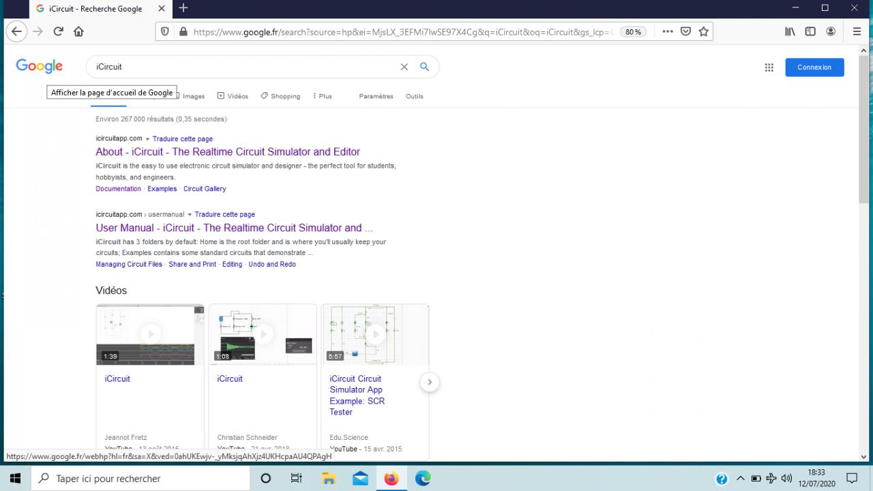
Task: Open the Circuit Gallery sitelink
Action: 205,189
